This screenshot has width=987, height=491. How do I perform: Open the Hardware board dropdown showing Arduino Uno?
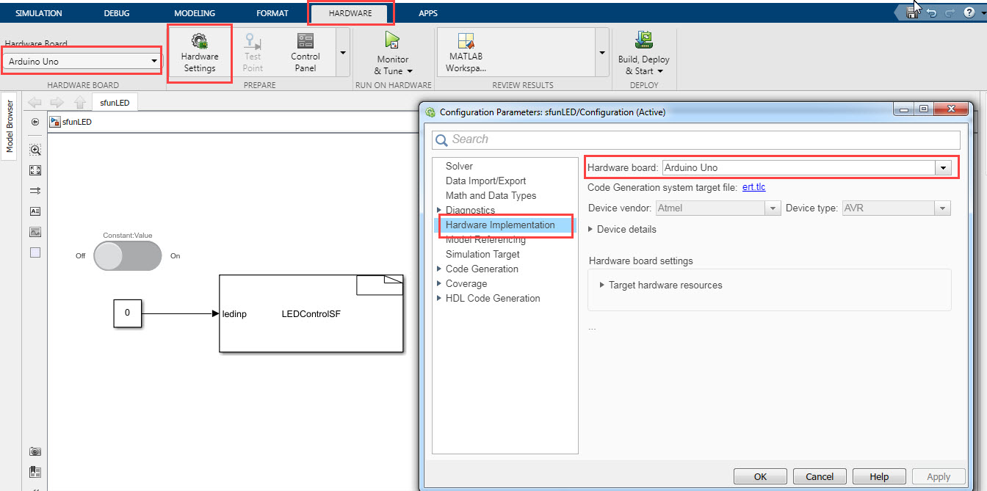click(x=943, y=167)
